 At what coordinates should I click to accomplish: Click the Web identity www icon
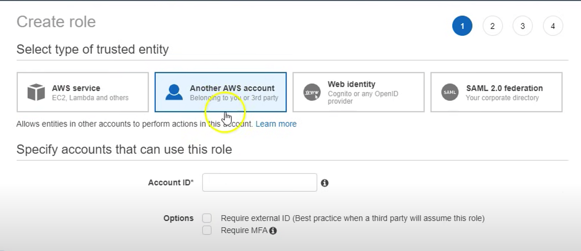312,92
